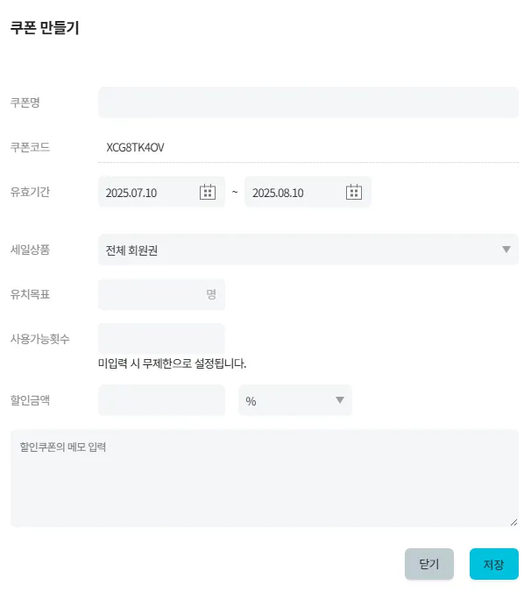Click the 유효기간 label

pos(30,192)
